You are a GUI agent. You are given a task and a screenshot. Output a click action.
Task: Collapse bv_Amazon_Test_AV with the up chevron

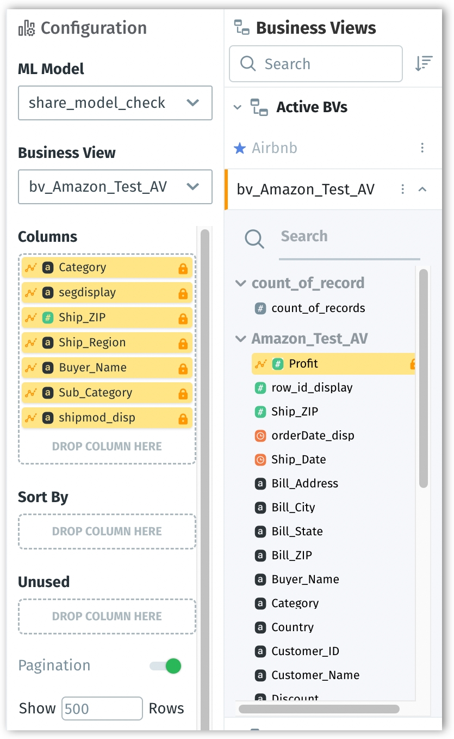click(422, 189)
